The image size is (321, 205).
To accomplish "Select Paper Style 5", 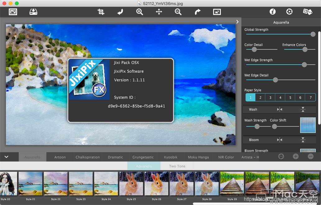I will coord(290,98).
